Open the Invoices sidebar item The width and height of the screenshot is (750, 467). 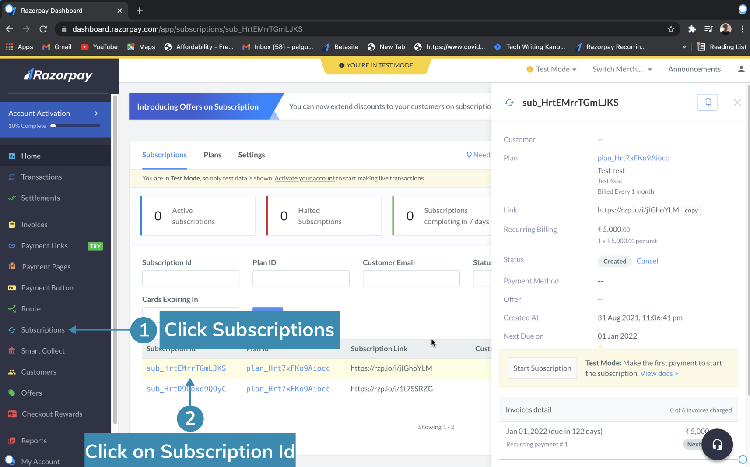pyautogui.click(x=34, y=225)
